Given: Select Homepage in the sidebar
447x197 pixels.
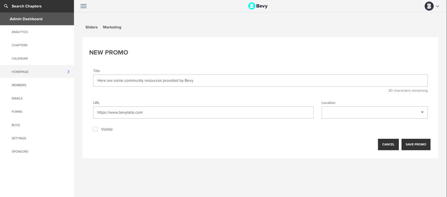Looking at the screenshot, I should coord(37,72).
